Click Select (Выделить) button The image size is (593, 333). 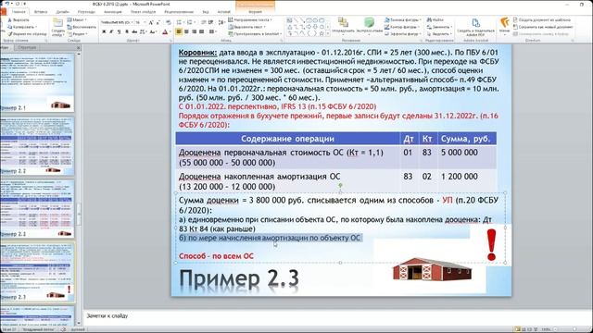(438, 33)
